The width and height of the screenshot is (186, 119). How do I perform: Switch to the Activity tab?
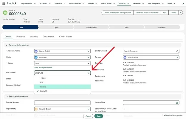[x=34, y=37]
